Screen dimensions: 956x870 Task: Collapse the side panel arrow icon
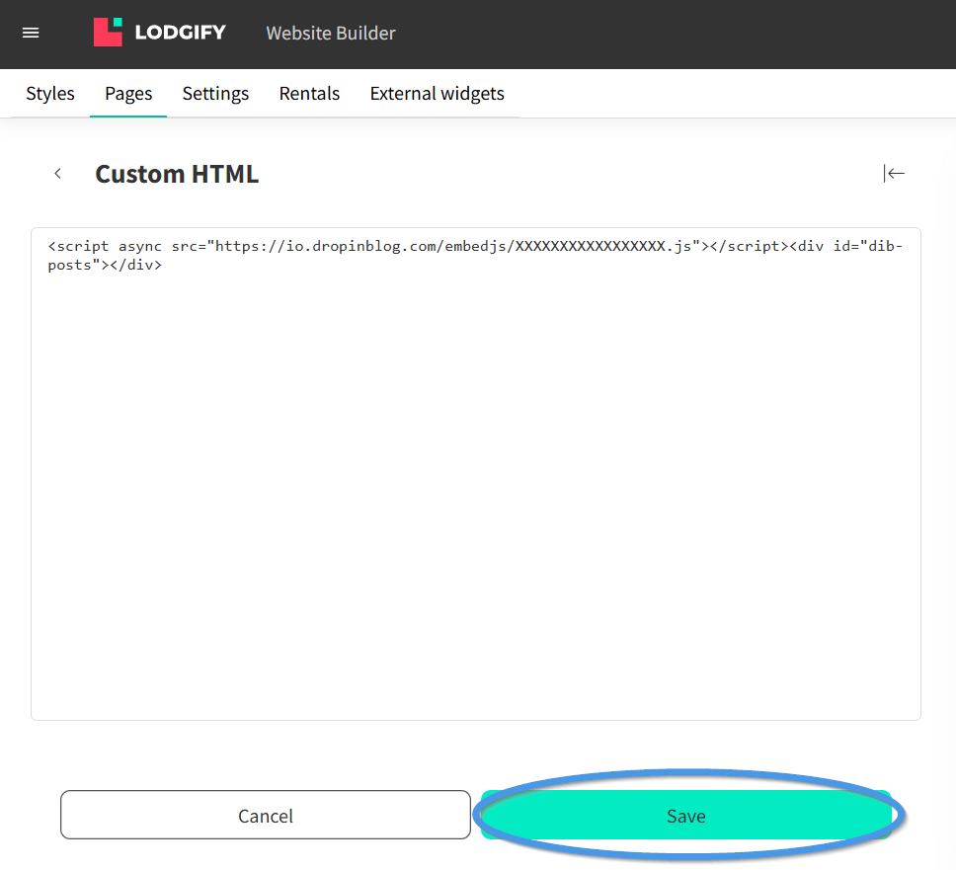pyautogui.click(x=894, y=174)
